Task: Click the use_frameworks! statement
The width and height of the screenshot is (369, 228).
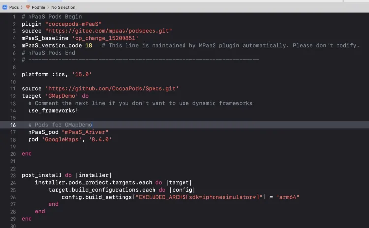Action: [x=53, y=111]
